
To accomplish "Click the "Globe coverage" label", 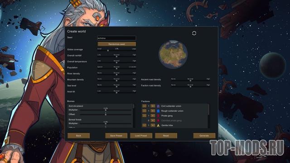I will (x=75, y=49).
